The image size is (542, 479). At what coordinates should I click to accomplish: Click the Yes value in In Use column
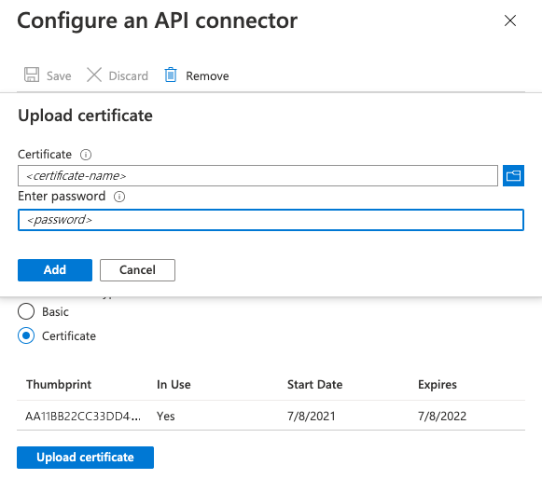(x=165, y=417)
